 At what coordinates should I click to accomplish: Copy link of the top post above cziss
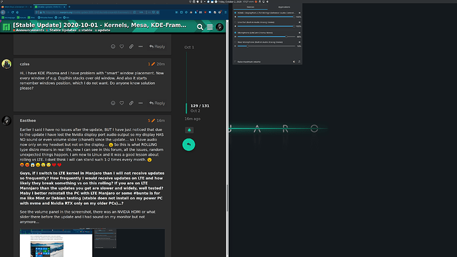(x=131, y=46)
